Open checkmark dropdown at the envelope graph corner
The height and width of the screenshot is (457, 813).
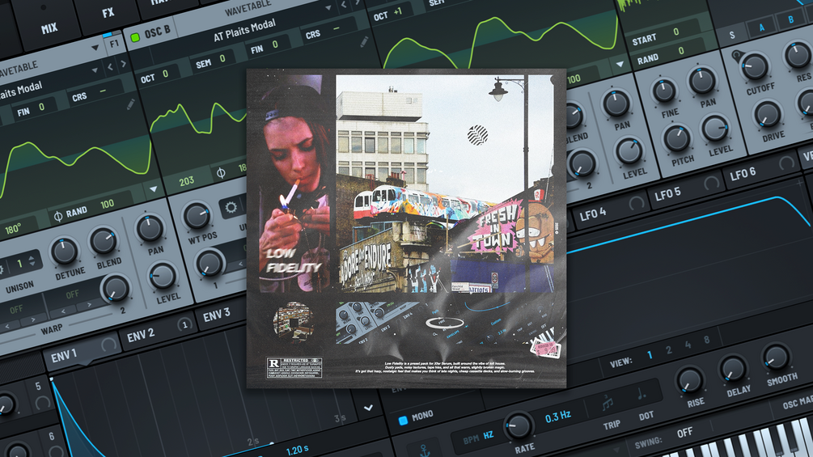368,408
